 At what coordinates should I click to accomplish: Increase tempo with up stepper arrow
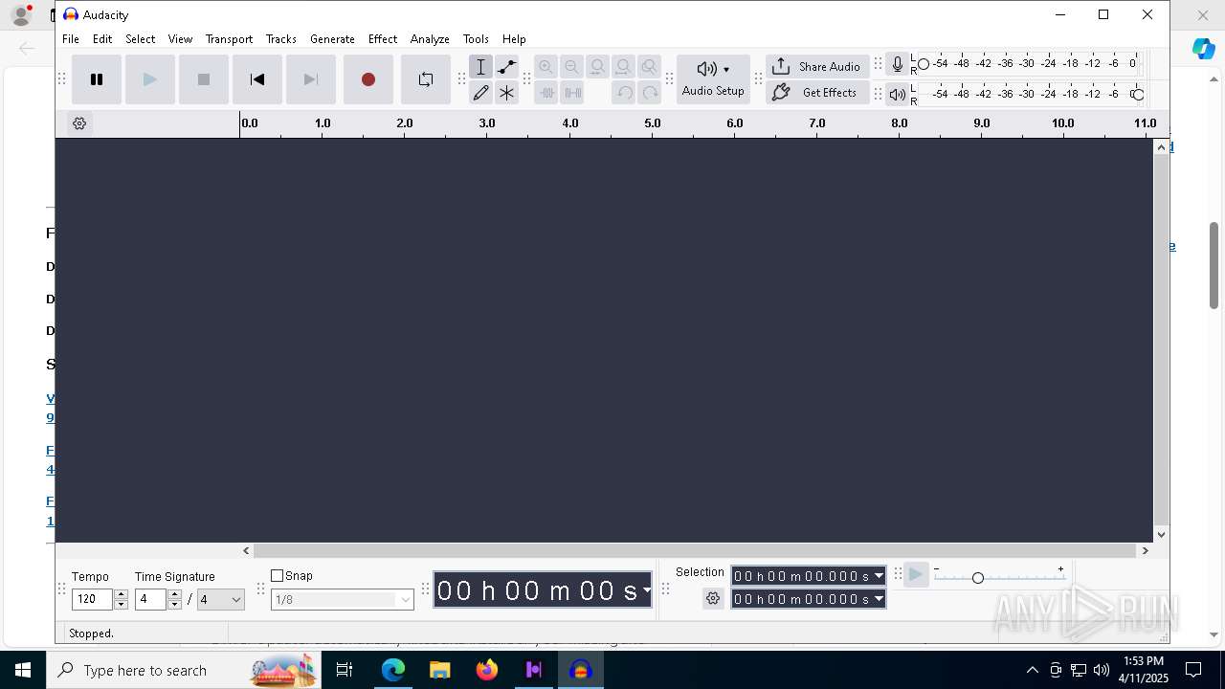tap(121, 594)
